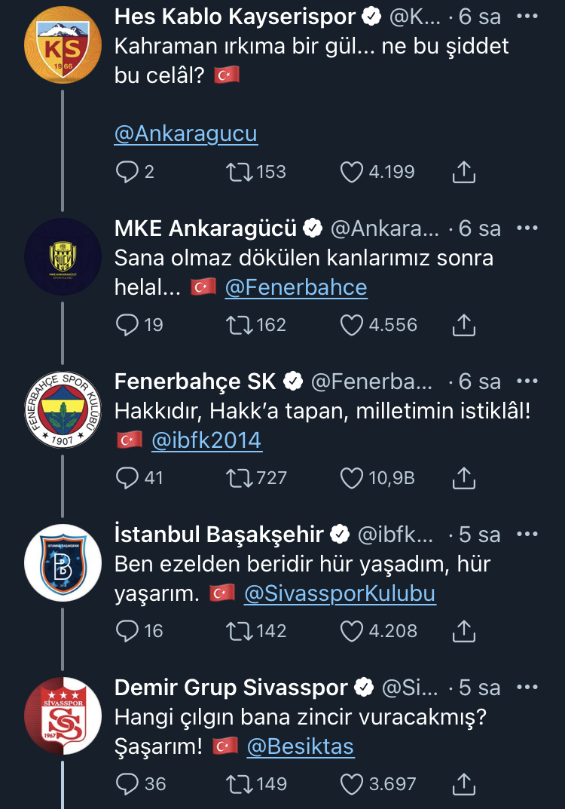The width and height of the screenshot is (565, 809).
Task: Like the Demir Grup Sivasspor tweet
Action: coord(352,783)
